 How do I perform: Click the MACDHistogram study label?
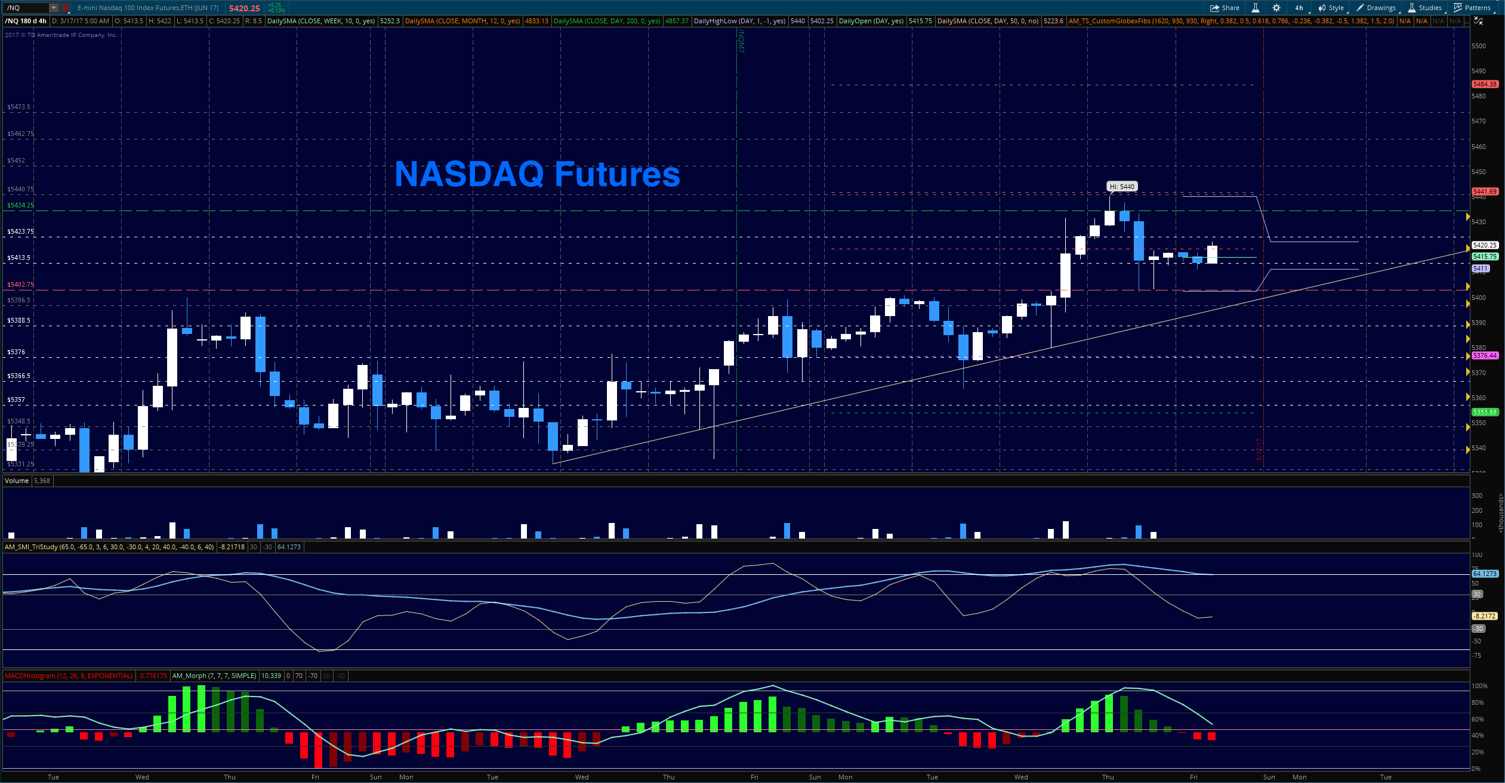coord(69,676)
